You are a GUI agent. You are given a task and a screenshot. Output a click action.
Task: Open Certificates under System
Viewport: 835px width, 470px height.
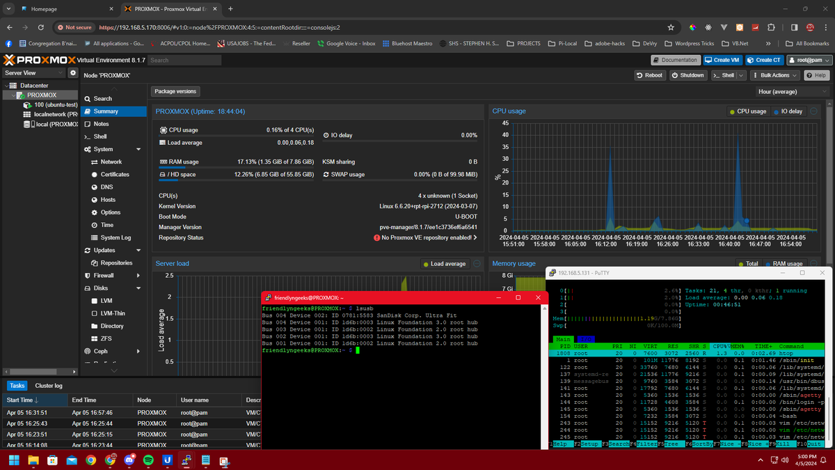pos(115,174)
